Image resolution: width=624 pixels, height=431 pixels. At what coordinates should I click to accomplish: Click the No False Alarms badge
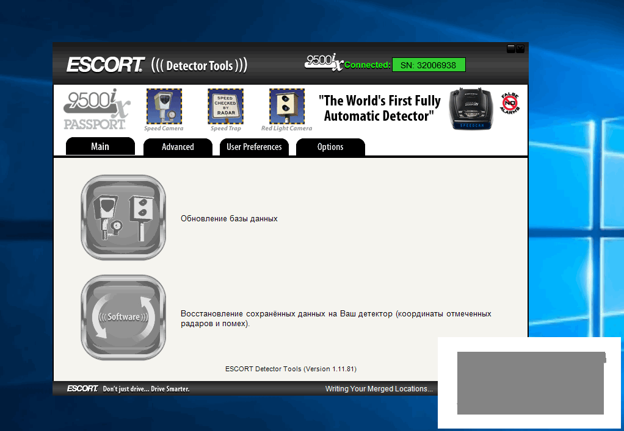point(510,103)
